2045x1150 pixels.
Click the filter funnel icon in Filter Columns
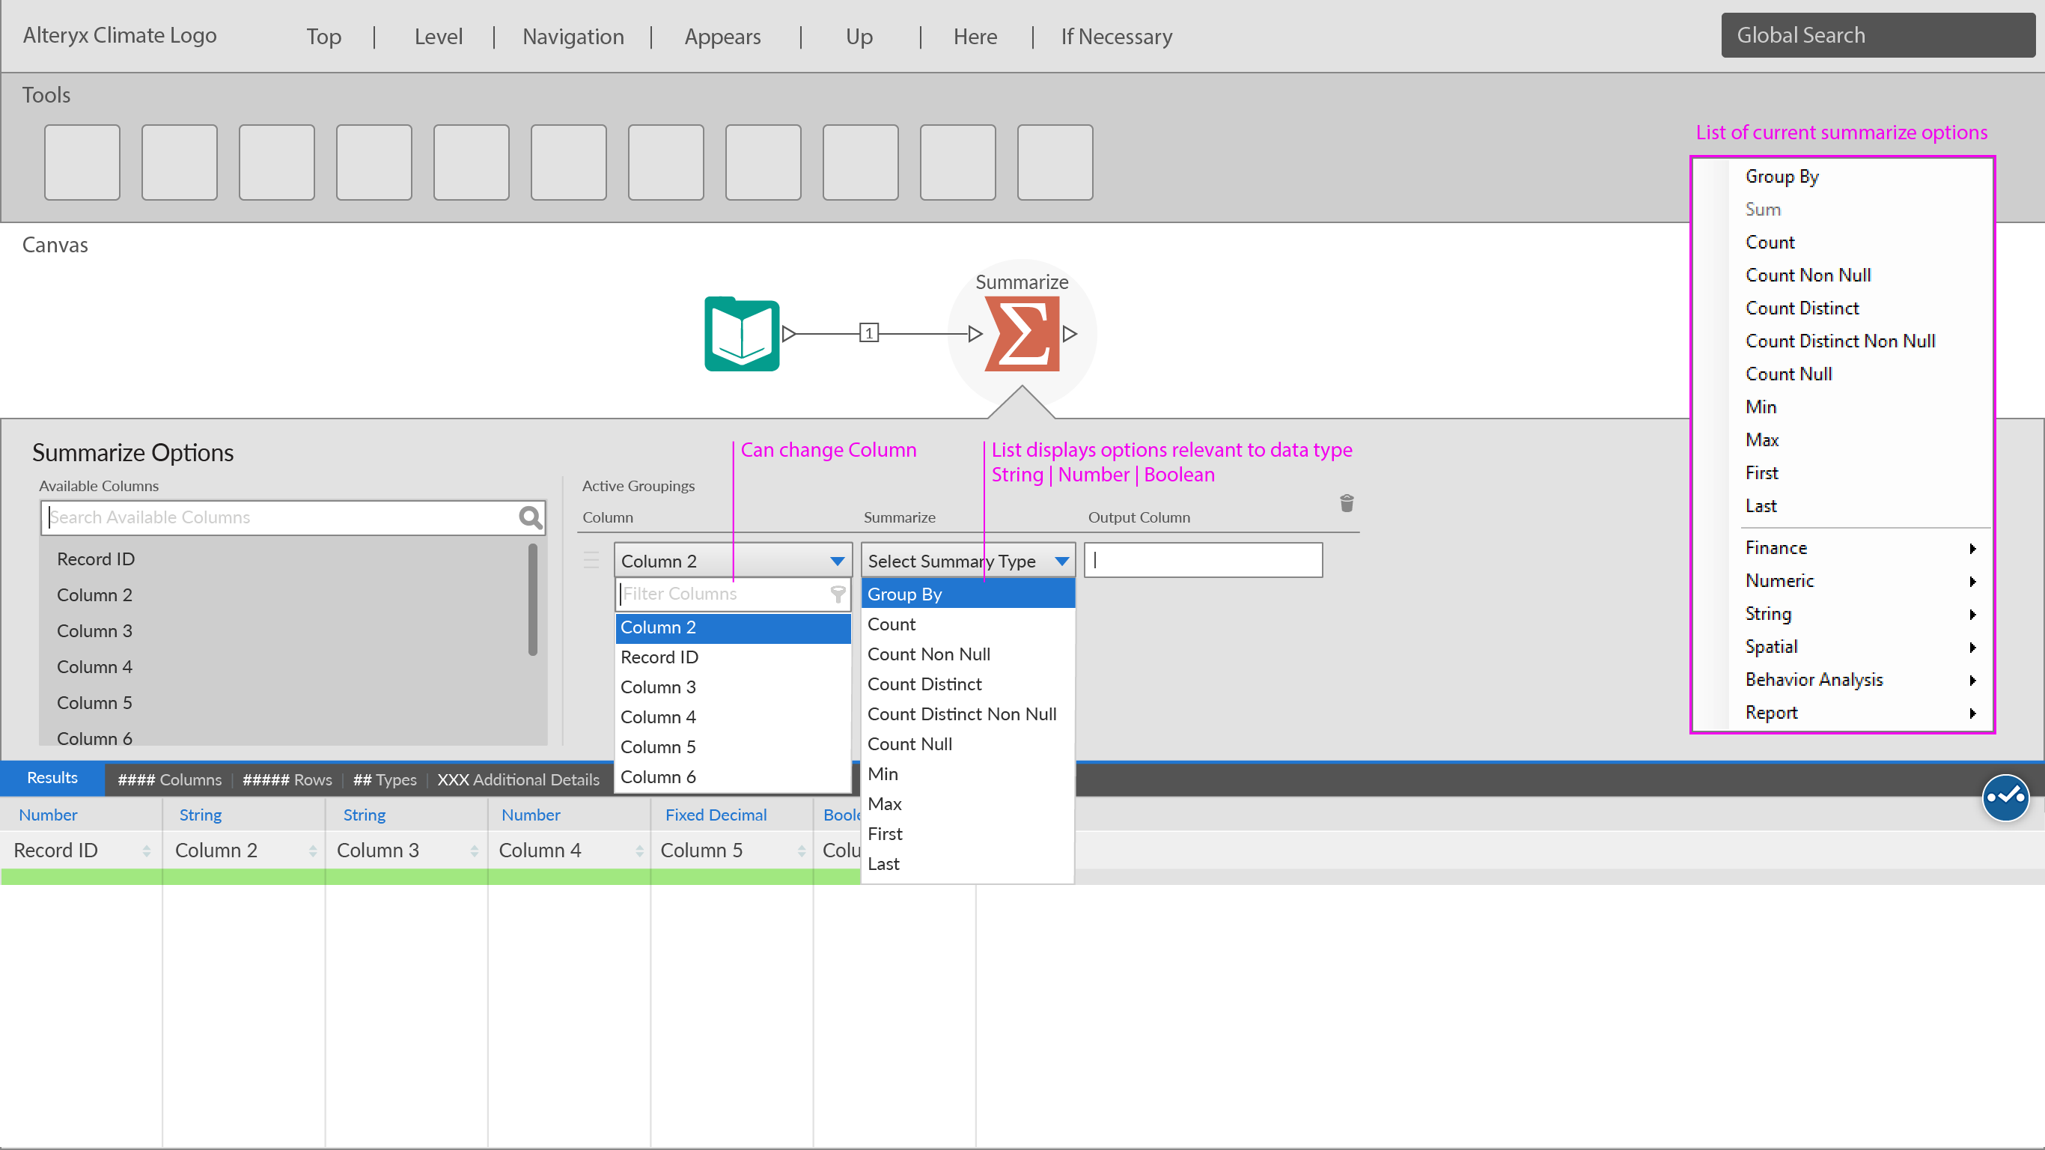pos(838,594)
